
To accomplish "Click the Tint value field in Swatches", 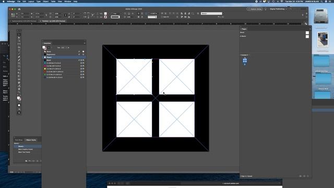I will 63,48.
